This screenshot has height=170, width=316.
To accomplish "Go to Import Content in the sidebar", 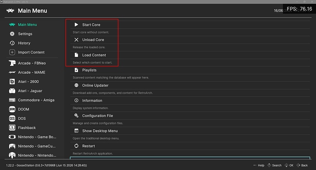I will (31, 52).
